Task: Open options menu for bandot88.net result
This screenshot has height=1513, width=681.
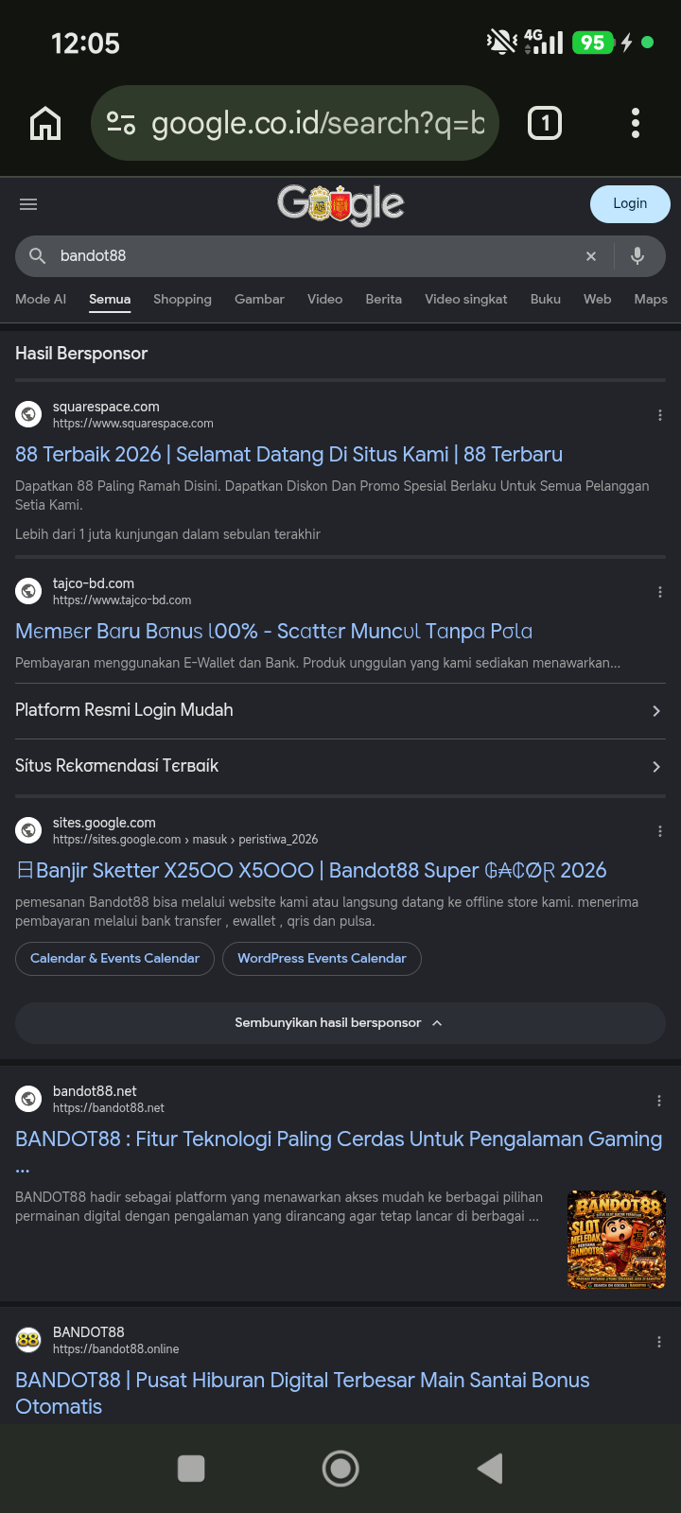Action: [659, 1101]
